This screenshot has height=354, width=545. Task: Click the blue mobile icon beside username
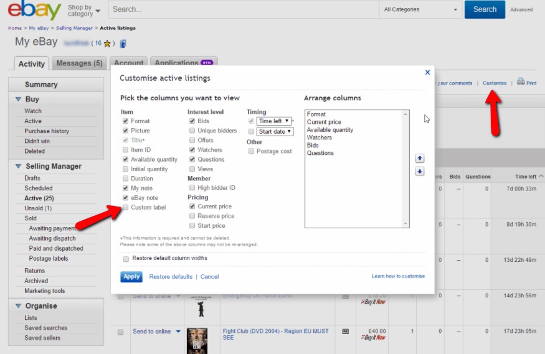[123, 44]
